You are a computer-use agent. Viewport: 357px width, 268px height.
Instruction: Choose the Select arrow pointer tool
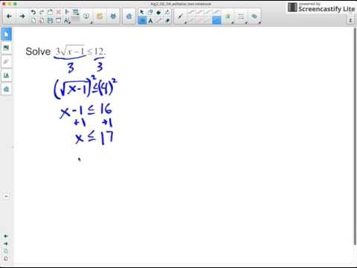(142, 12)
